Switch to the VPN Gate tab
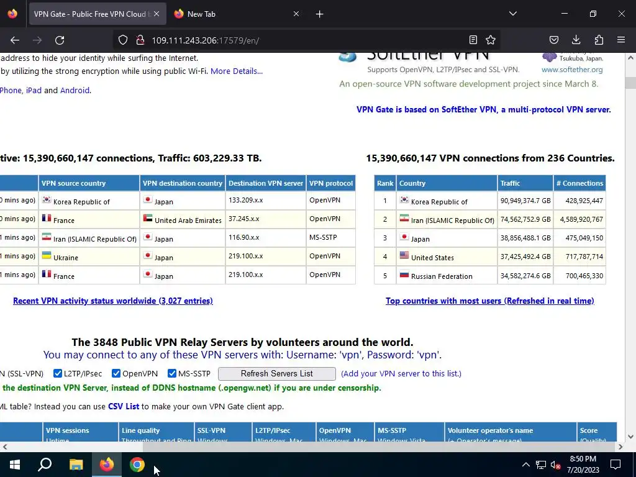636x477 pixels. tap(98, 14)
